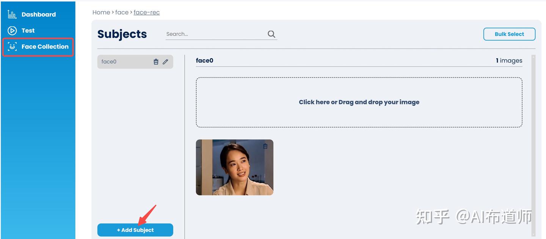Click the face-rec breadcrumb link

[146, 13]
